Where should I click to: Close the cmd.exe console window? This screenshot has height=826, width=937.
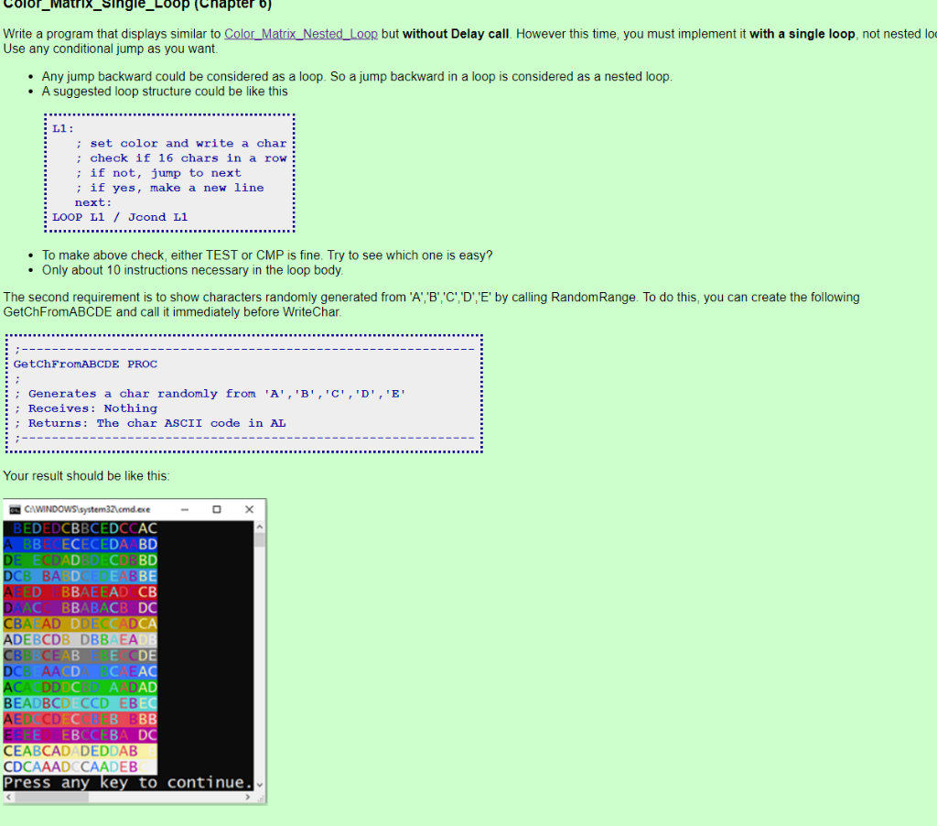click(249, 509)
